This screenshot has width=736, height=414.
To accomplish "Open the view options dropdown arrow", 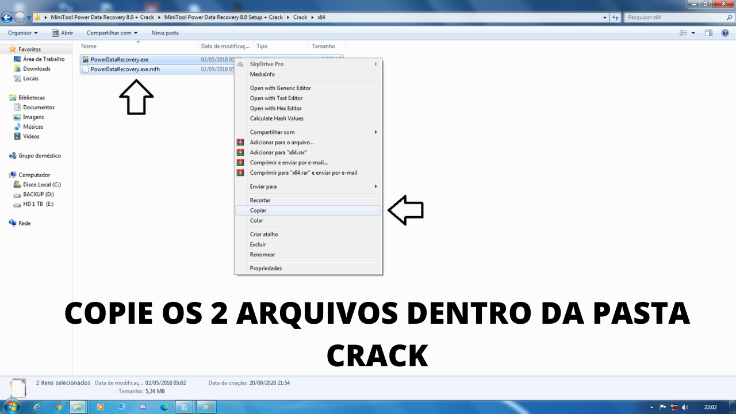I will tap(693, 33).
